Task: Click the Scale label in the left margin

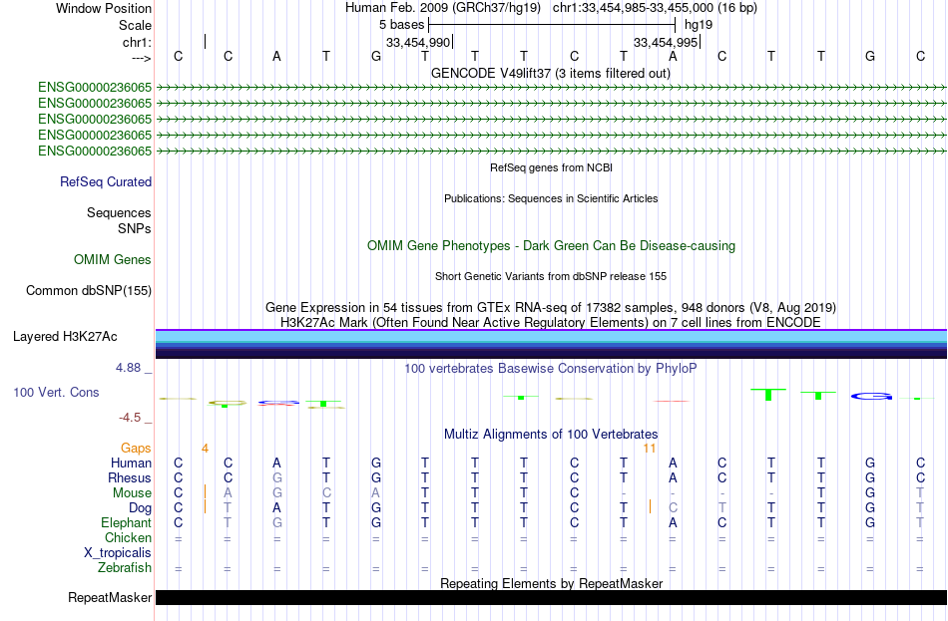Action: [135, 25]
